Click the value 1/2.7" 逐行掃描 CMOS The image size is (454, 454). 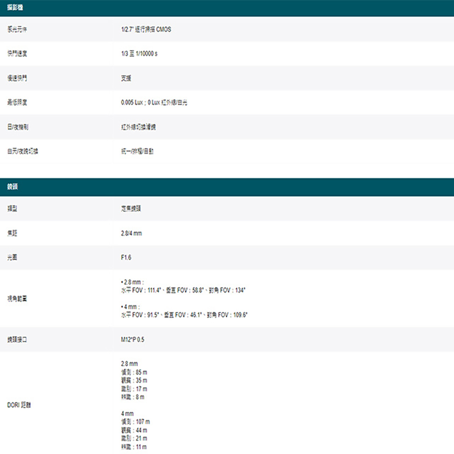tap(146, 29)
